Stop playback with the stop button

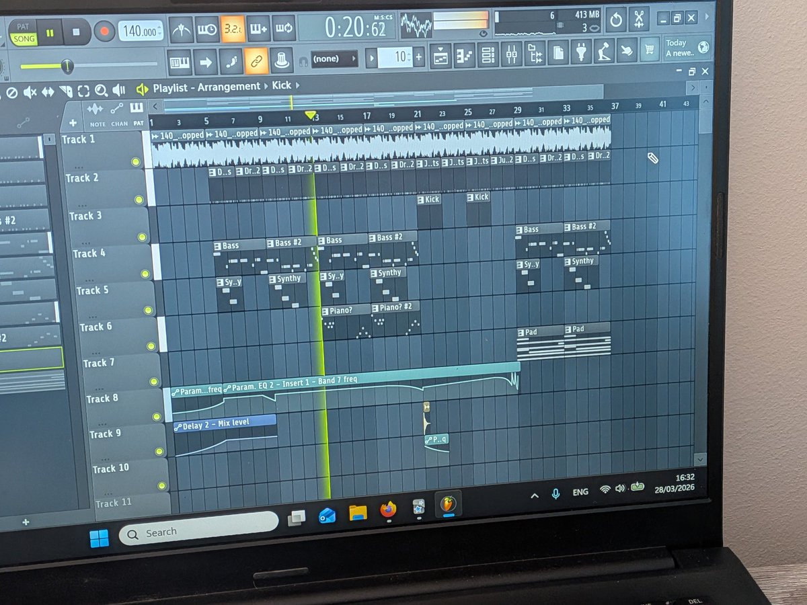point(76,32)
